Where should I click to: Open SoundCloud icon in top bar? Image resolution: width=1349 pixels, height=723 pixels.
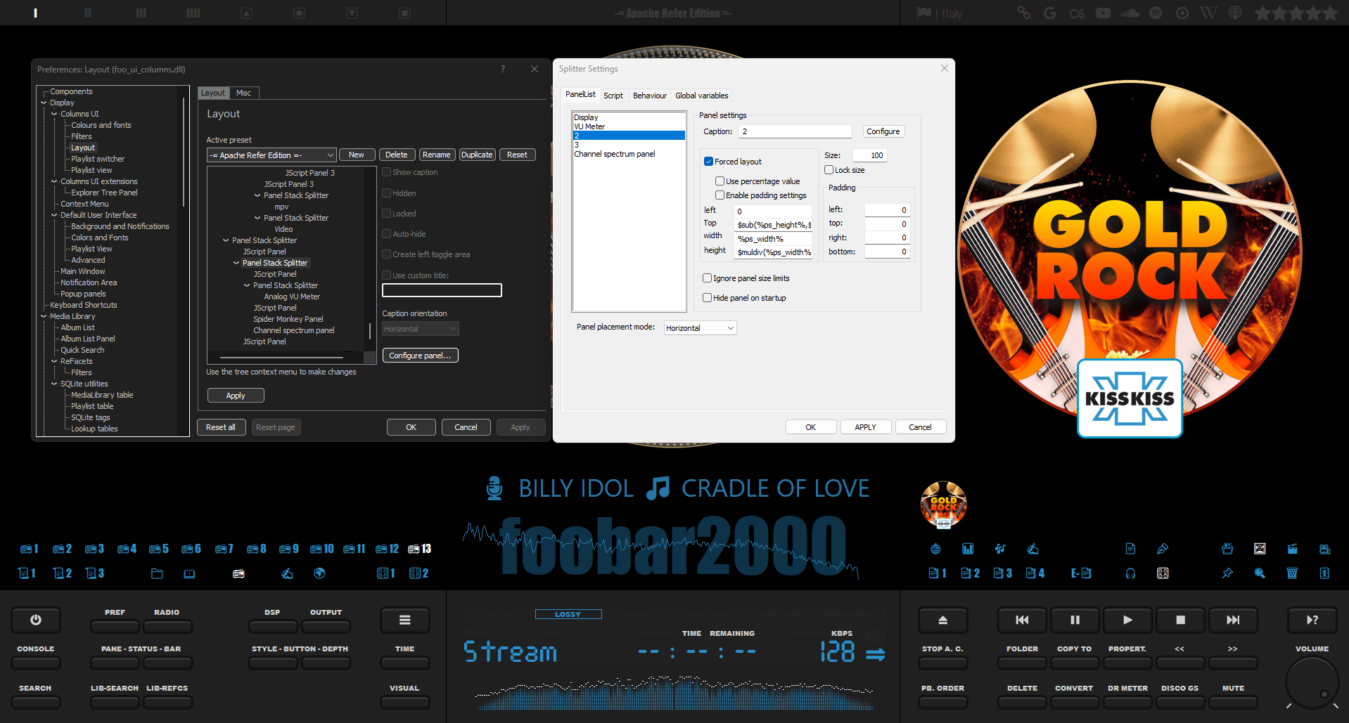coord(1130,13)
